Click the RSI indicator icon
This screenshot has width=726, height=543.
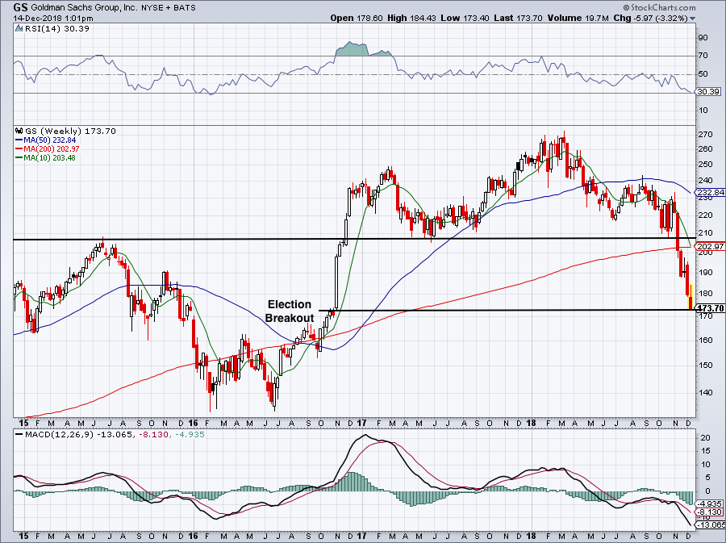tap(19, 28)
